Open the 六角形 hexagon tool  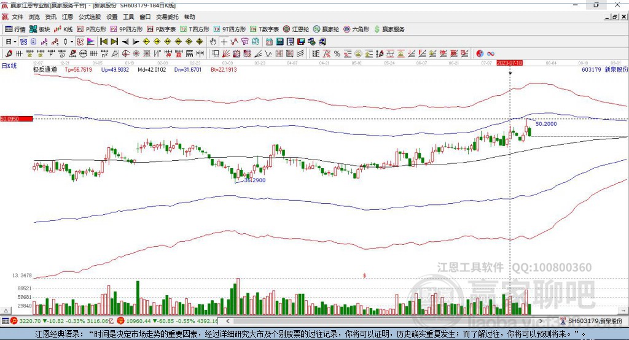356,29
